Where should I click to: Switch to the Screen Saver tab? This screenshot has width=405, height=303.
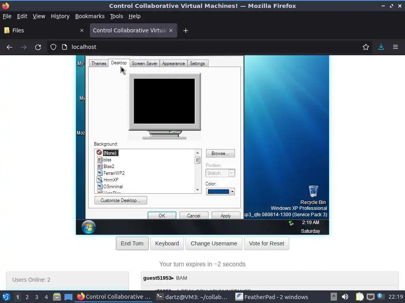144,64
